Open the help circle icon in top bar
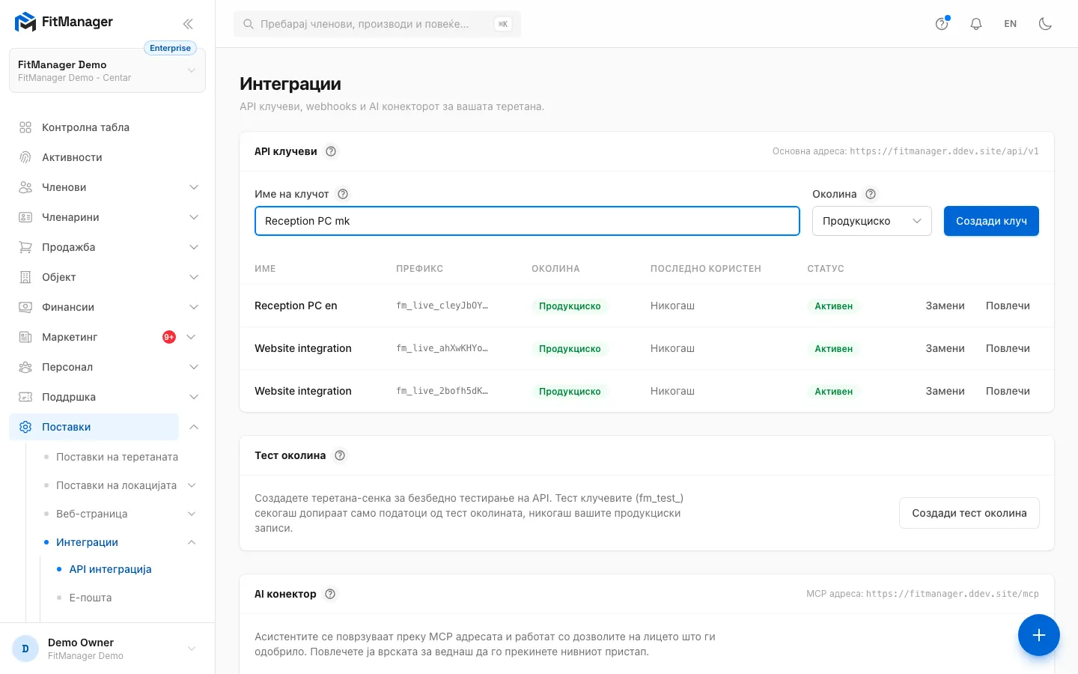 (x=942, y=24)
